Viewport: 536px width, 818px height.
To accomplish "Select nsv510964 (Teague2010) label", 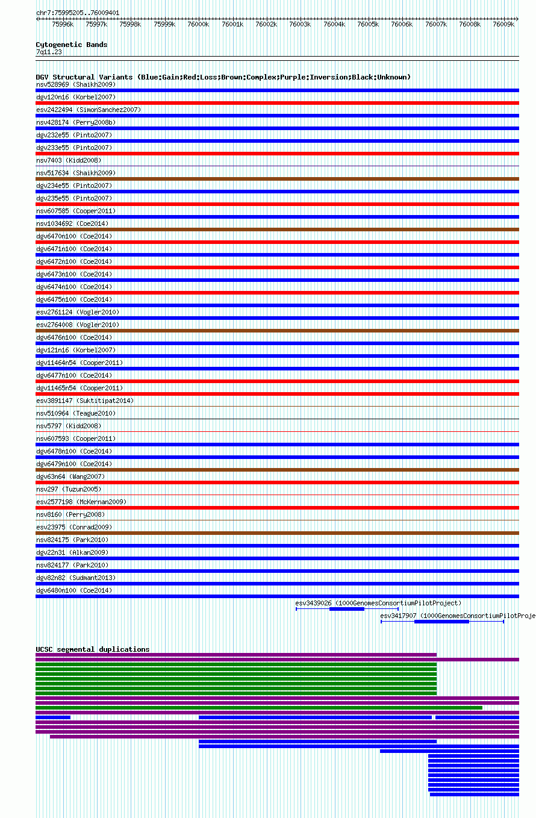I will 76,413.
